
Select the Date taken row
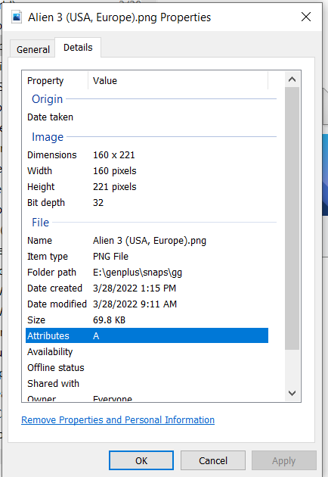pyautogui.click(x=147, y=117)
